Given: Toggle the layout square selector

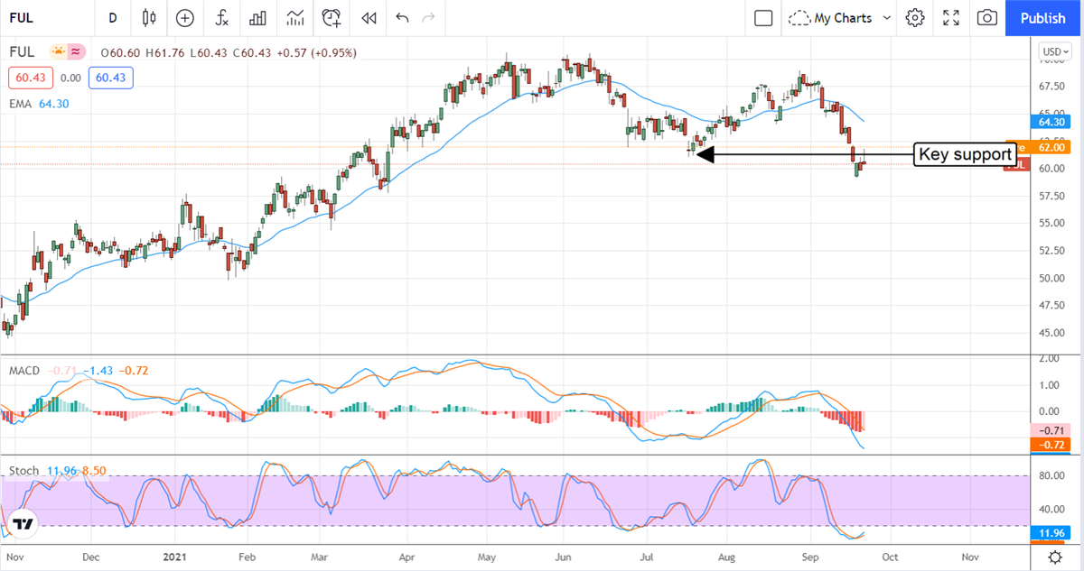Looking at the screenshot, I should click(x=763, y=18).
